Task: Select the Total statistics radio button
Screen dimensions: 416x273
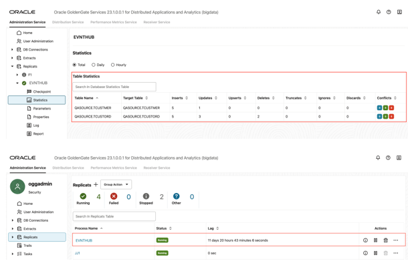Action: [x=74, y=65]
